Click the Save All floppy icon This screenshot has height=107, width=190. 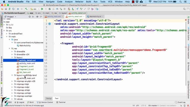pos(6,9)
